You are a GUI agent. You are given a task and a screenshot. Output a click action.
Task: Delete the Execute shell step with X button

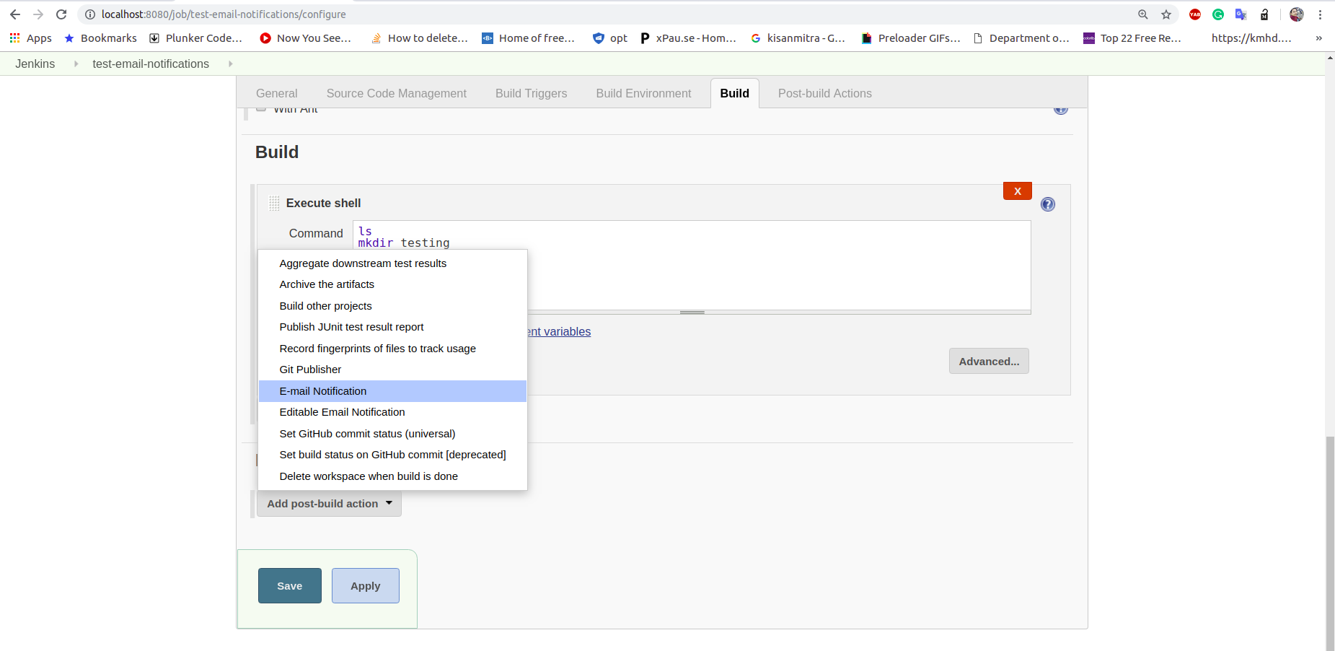[x=1017, y=191]
